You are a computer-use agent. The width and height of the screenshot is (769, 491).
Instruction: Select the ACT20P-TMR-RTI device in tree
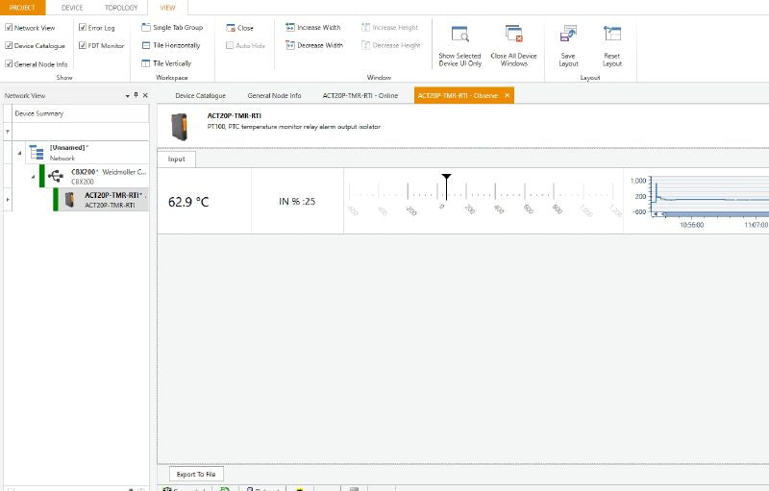108,199
